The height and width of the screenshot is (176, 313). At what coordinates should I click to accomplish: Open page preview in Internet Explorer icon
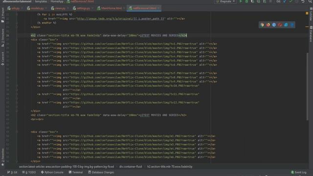coord(286,25)
